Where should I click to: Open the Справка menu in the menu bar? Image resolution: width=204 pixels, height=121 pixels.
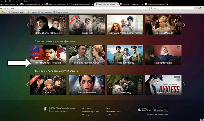click(36, 1)
